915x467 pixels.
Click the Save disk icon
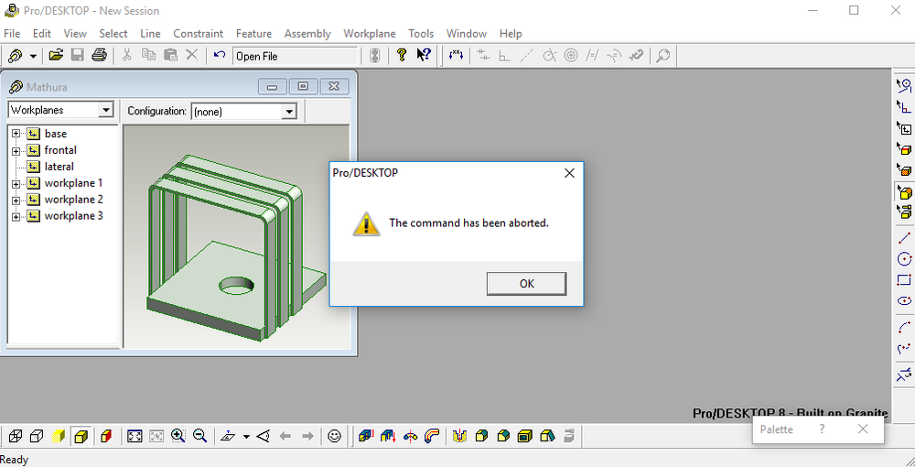pyautogui.click(x=78, y=56)
